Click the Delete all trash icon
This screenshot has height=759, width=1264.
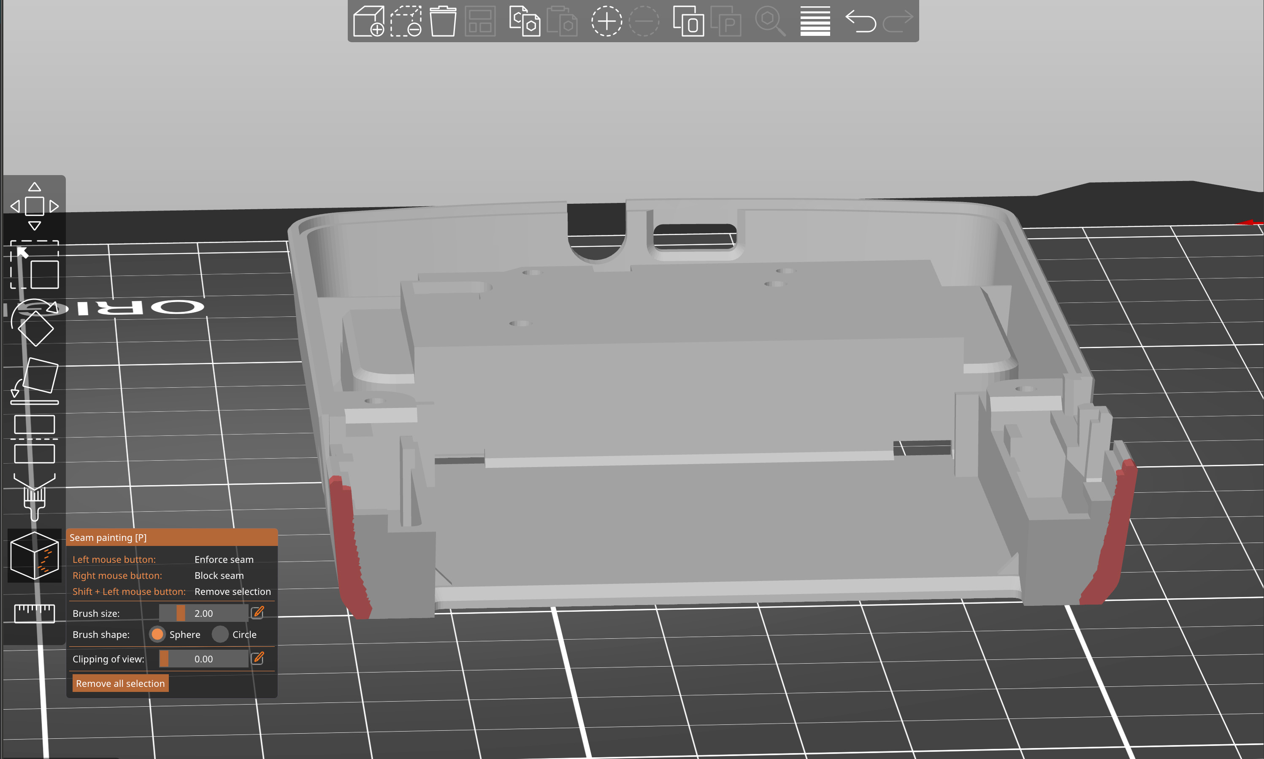point(442,22)
